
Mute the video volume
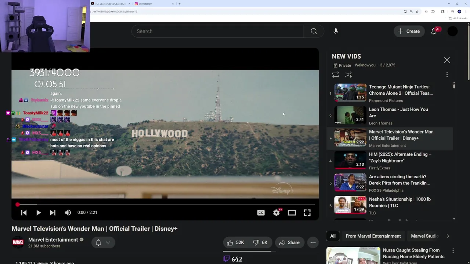coord(68,213)
